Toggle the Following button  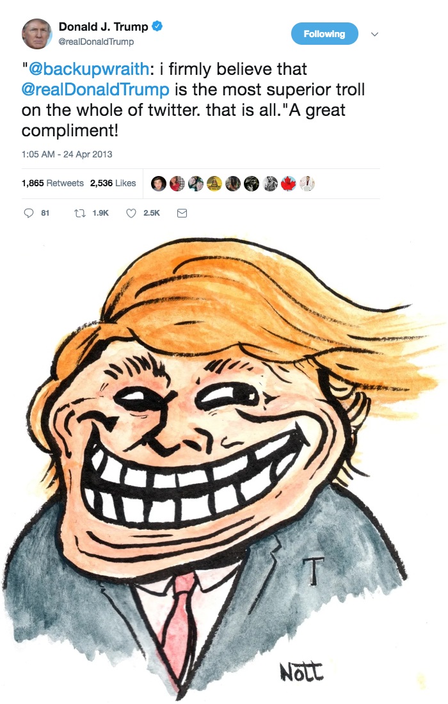(x=324, y=34)
